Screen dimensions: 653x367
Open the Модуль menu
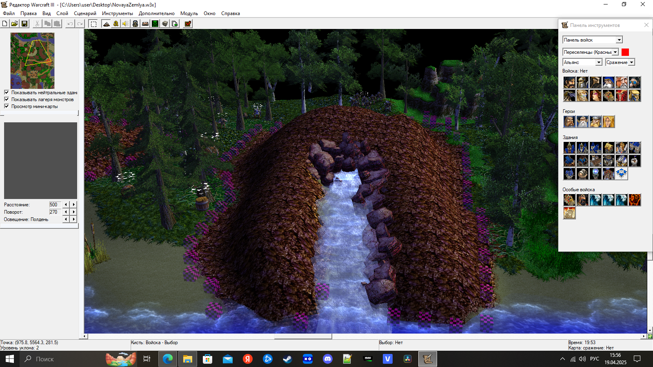189,13
